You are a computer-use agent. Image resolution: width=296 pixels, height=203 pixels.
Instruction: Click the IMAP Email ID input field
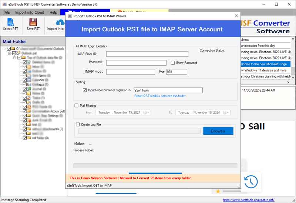[147, 54]
